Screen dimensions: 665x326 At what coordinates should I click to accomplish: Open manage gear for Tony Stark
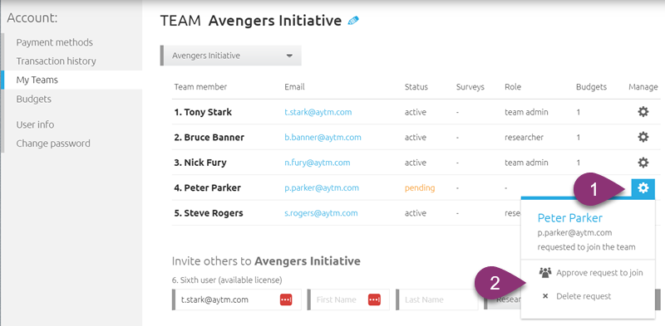tap(643, 112)
